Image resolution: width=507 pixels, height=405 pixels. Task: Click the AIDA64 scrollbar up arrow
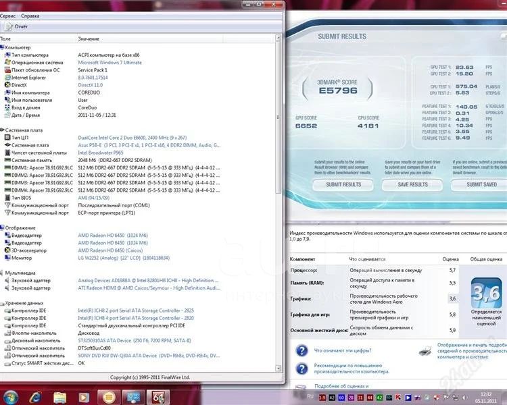(x=278, y=38)
